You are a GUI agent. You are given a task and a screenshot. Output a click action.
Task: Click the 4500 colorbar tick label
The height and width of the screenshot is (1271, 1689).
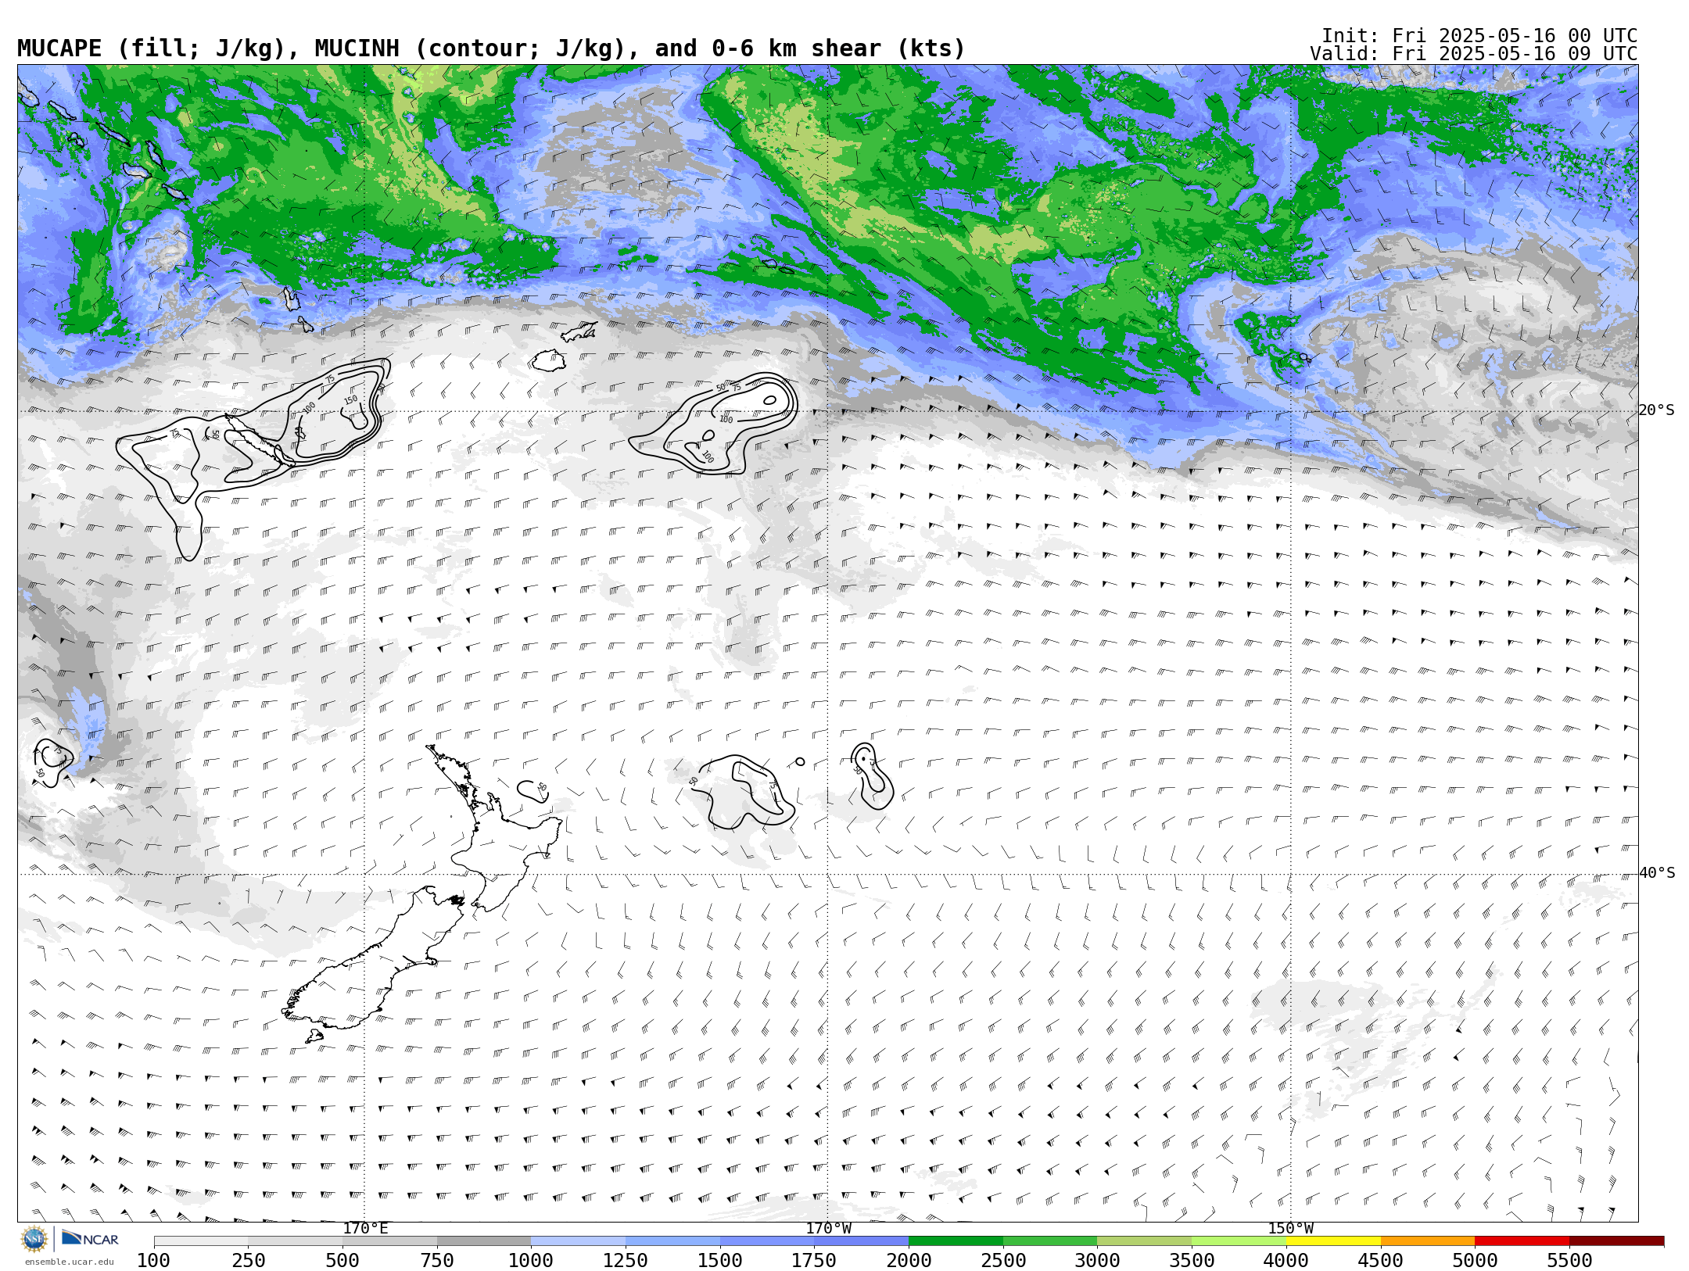(x=1381, y=1261)
